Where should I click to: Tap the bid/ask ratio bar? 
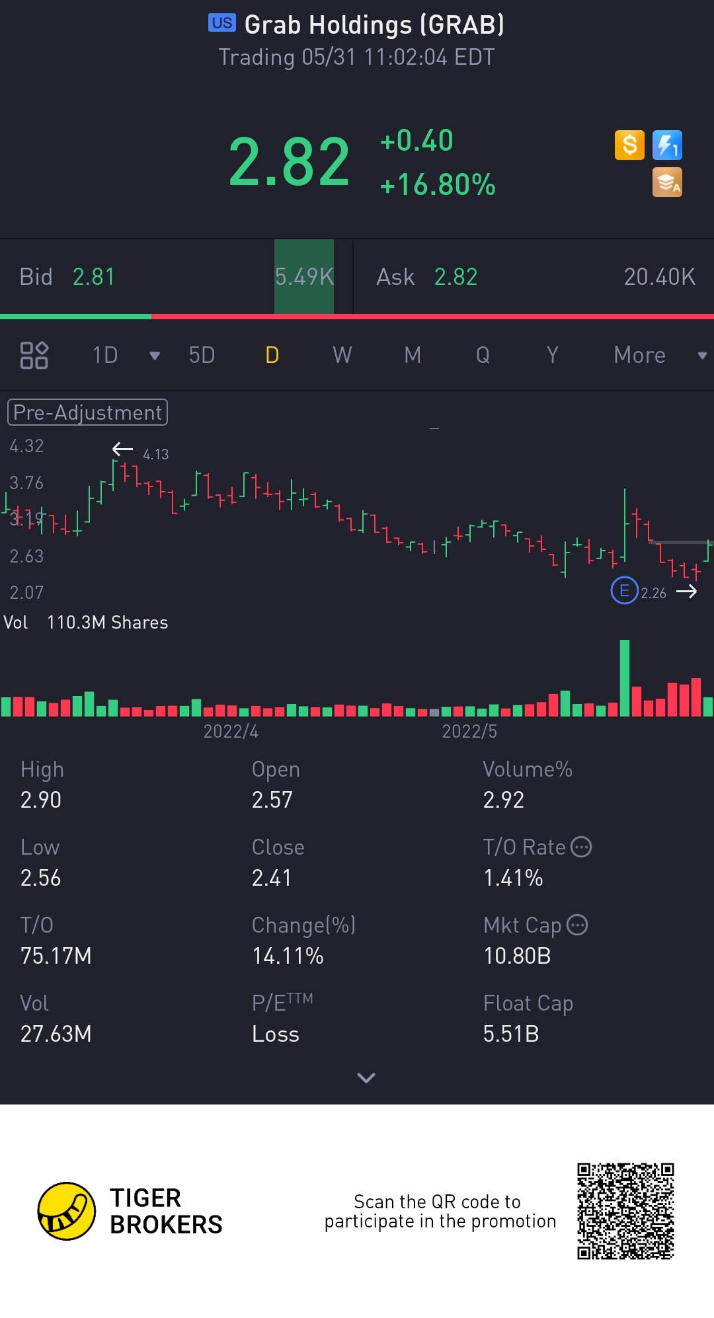[357, 317]
